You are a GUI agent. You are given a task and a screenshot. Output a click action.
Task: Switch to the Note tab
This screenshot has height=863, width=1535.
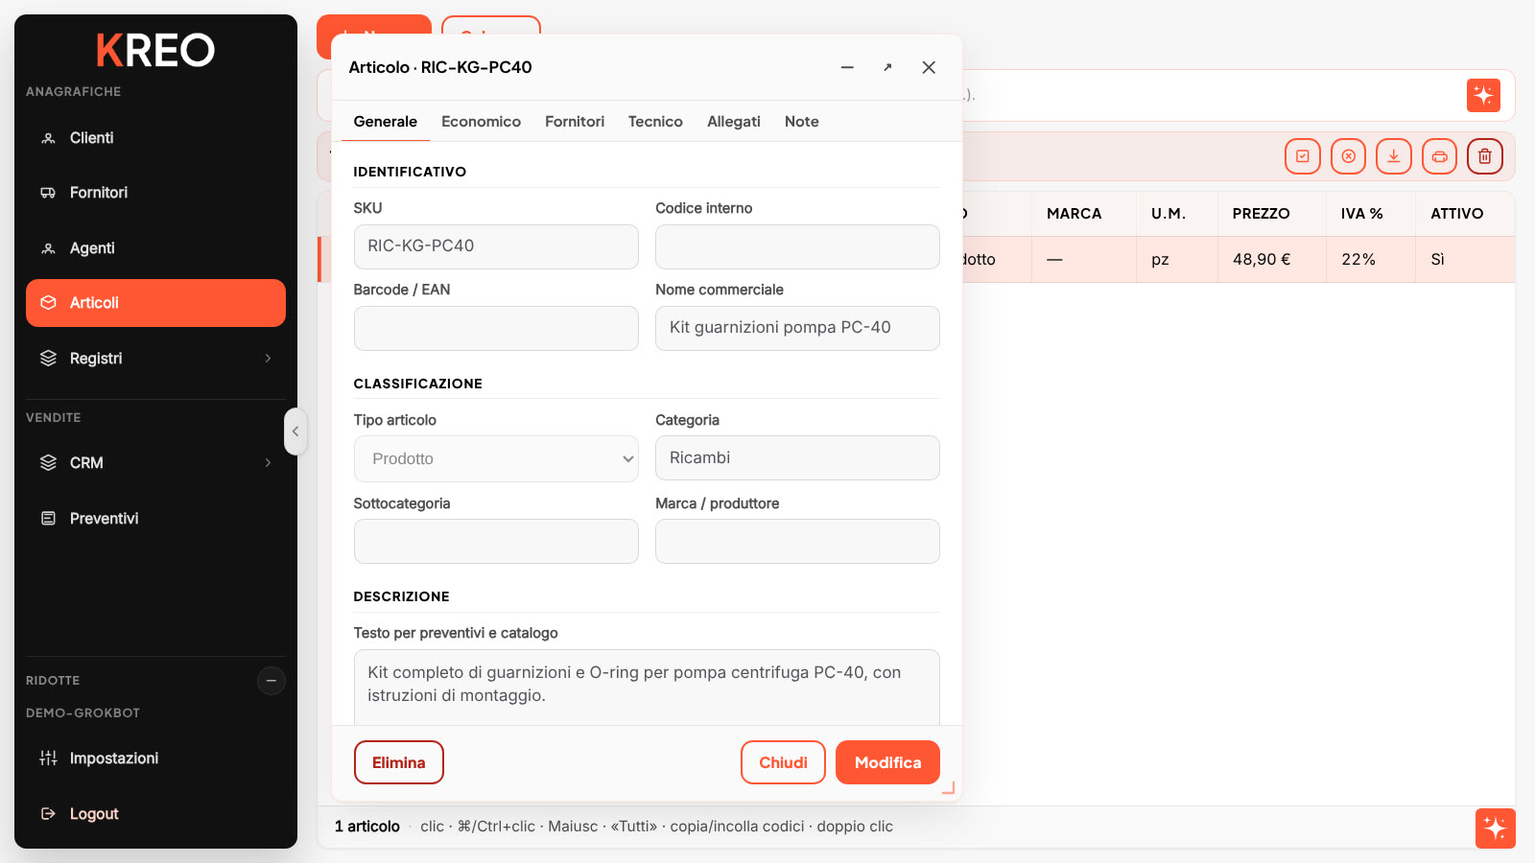(x=802, y=122)
